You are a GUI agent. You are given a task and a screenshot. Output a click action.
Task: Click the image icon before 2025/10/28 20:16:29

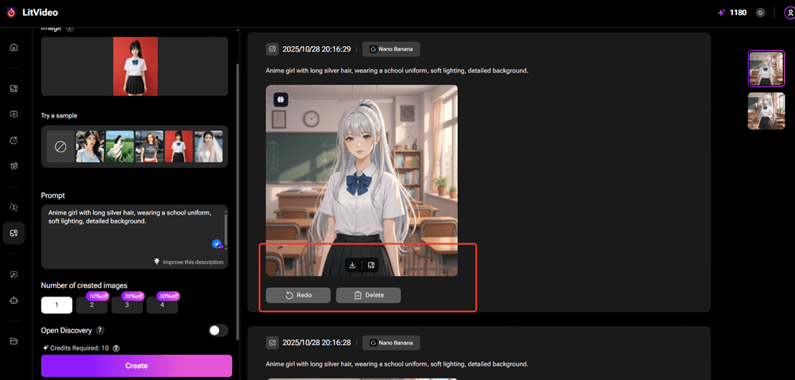[273, 49]
